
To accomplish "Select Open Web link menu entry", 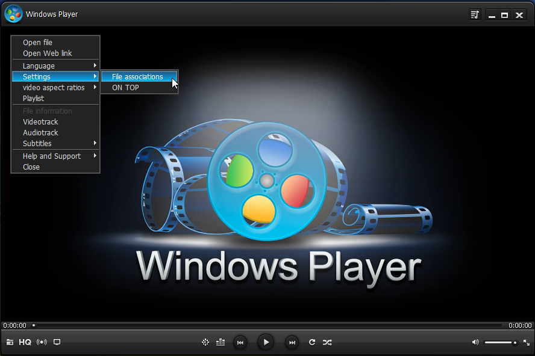I will [55, 54].
